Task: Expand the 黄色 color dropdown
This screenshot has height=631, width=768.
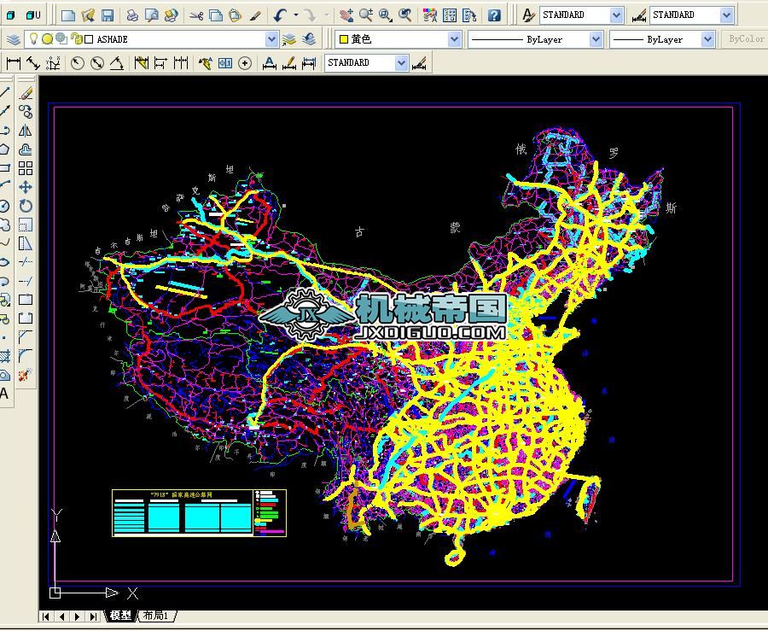Action: point(454,38)
